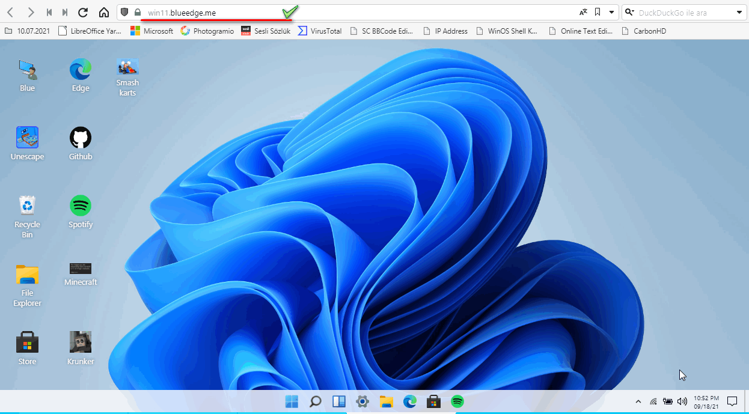Open the CarbonHD bookmark
Viewport: 749px width, 414px height.
[643, 31]
